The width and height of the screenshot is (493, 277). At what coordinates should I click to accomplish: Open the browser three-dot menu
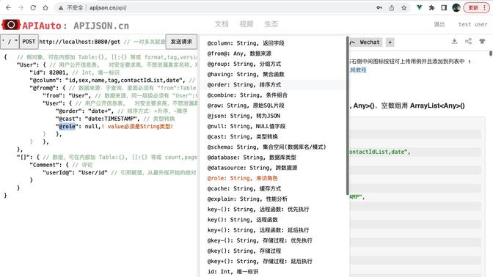[x=485, y=8]
